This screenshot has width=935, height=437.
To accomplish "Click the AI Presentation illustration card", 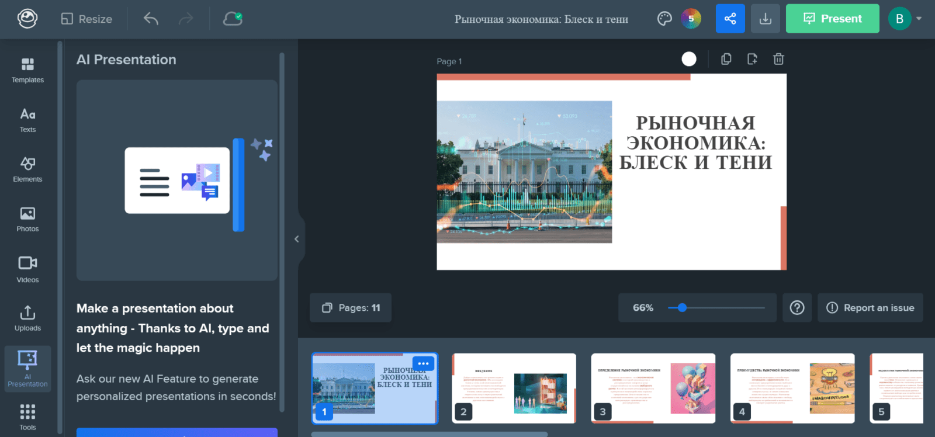I will [x=177, y=181].
